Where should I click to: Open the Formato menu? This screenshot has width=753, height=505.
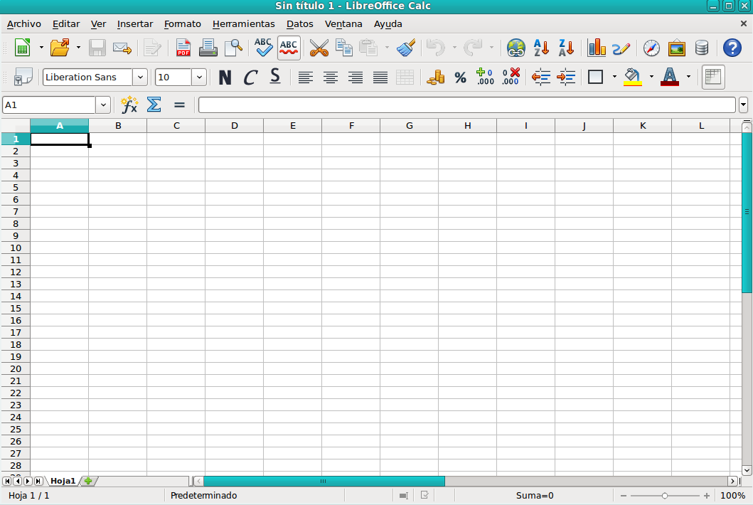[183, 24]
